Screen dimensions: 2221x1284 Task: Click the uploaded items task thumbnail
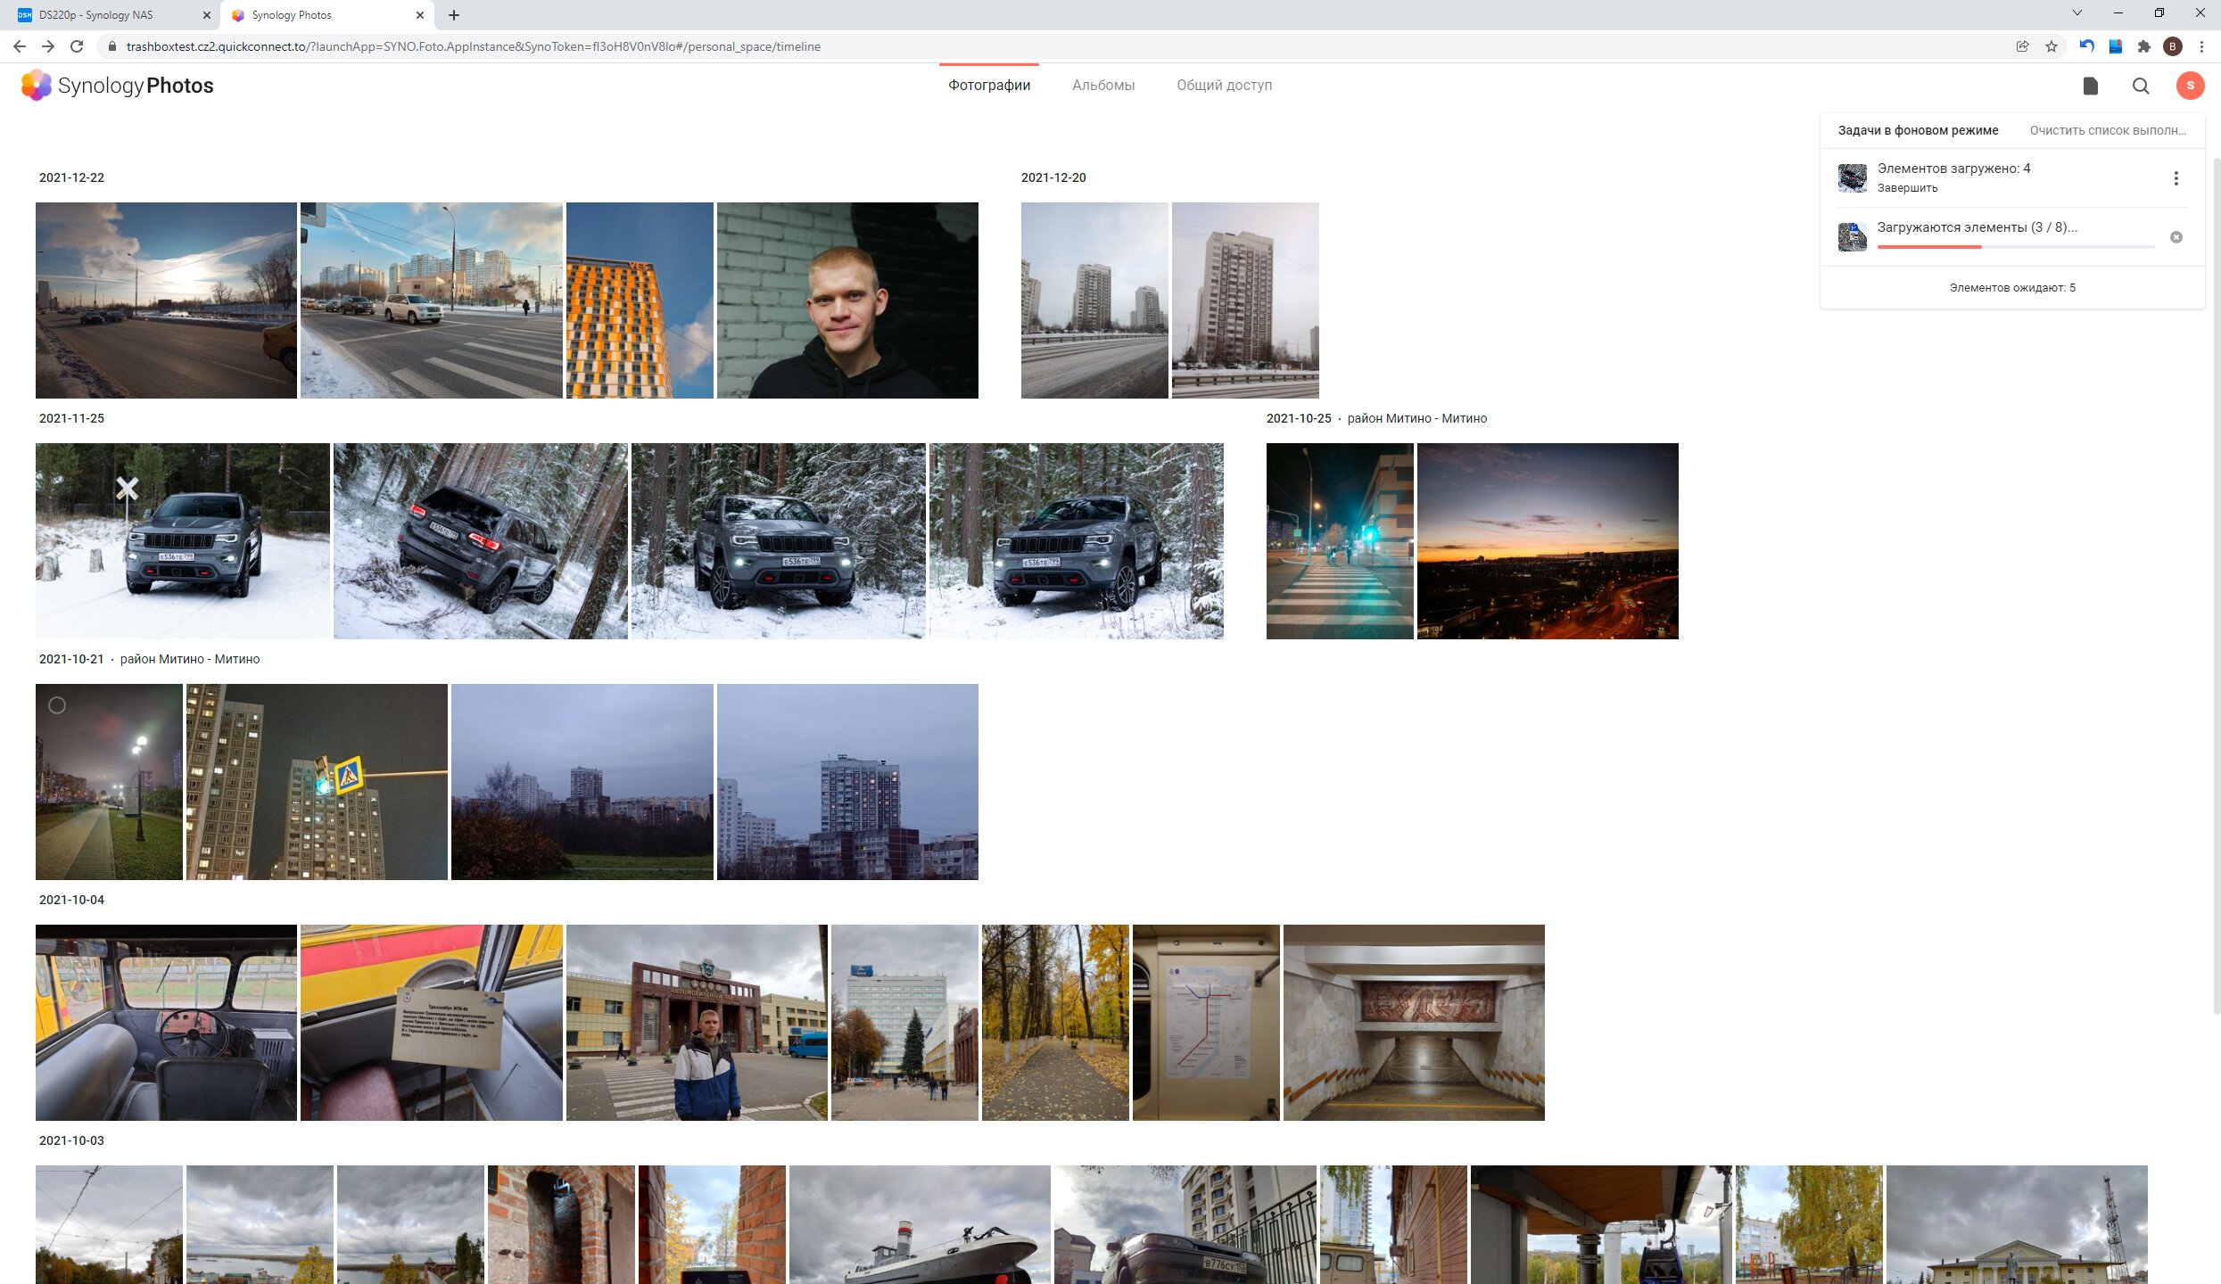point(1852,178)
